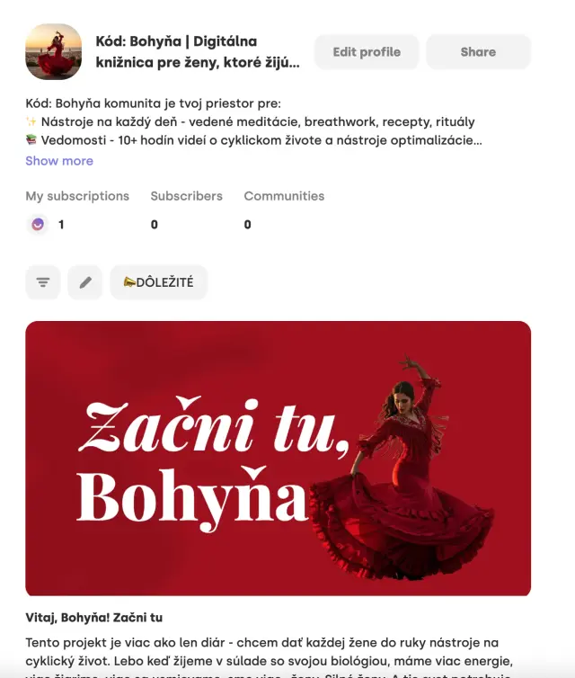Viewport: 575px width, 678px height.
Task: Open the Edit profile button
Action: [x=367, y=52]
